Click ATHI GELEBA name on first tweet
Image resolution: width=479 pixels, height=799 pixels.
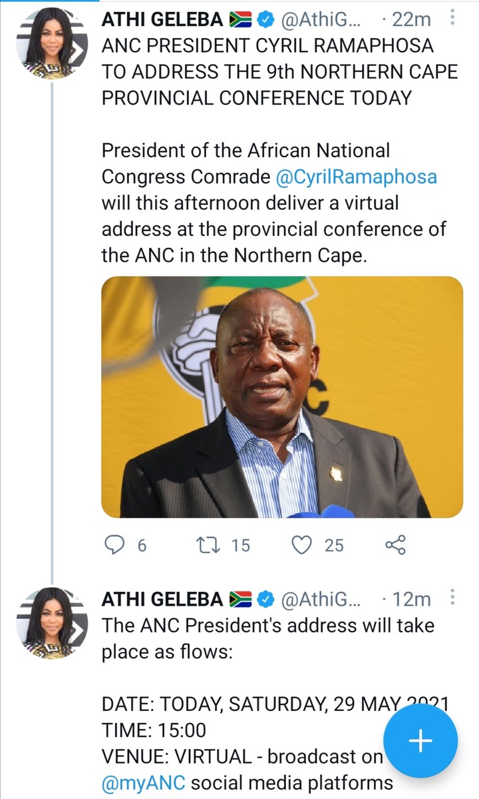(162, 20)
